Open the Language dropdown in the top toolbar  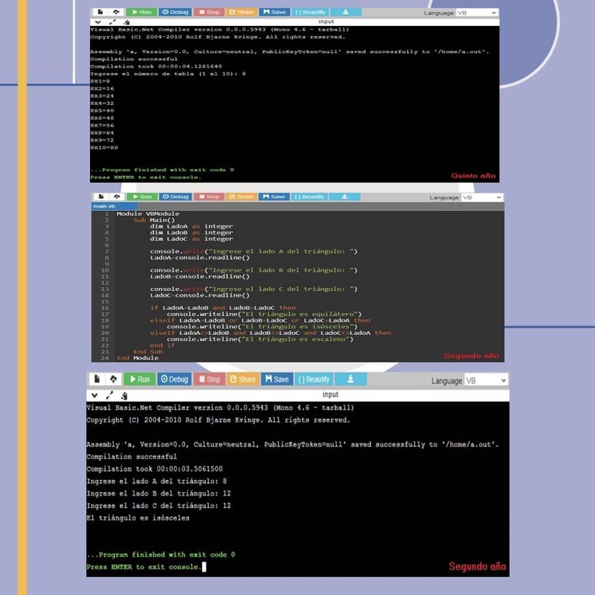(477, 13)
